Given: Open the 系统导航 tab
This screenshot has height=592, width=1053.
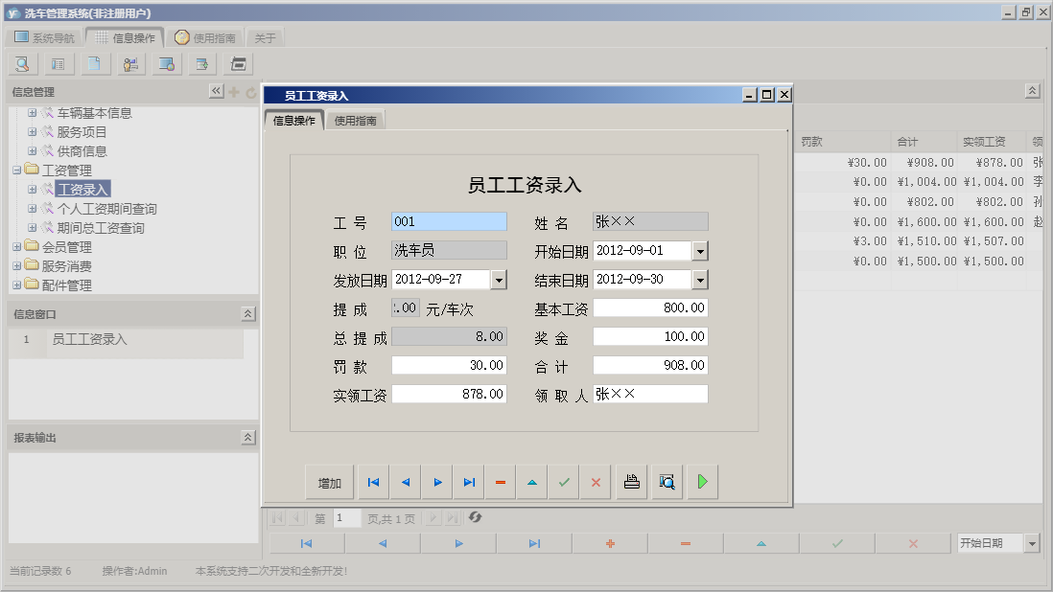Looking at the screenshot, I should pos(47,36).
